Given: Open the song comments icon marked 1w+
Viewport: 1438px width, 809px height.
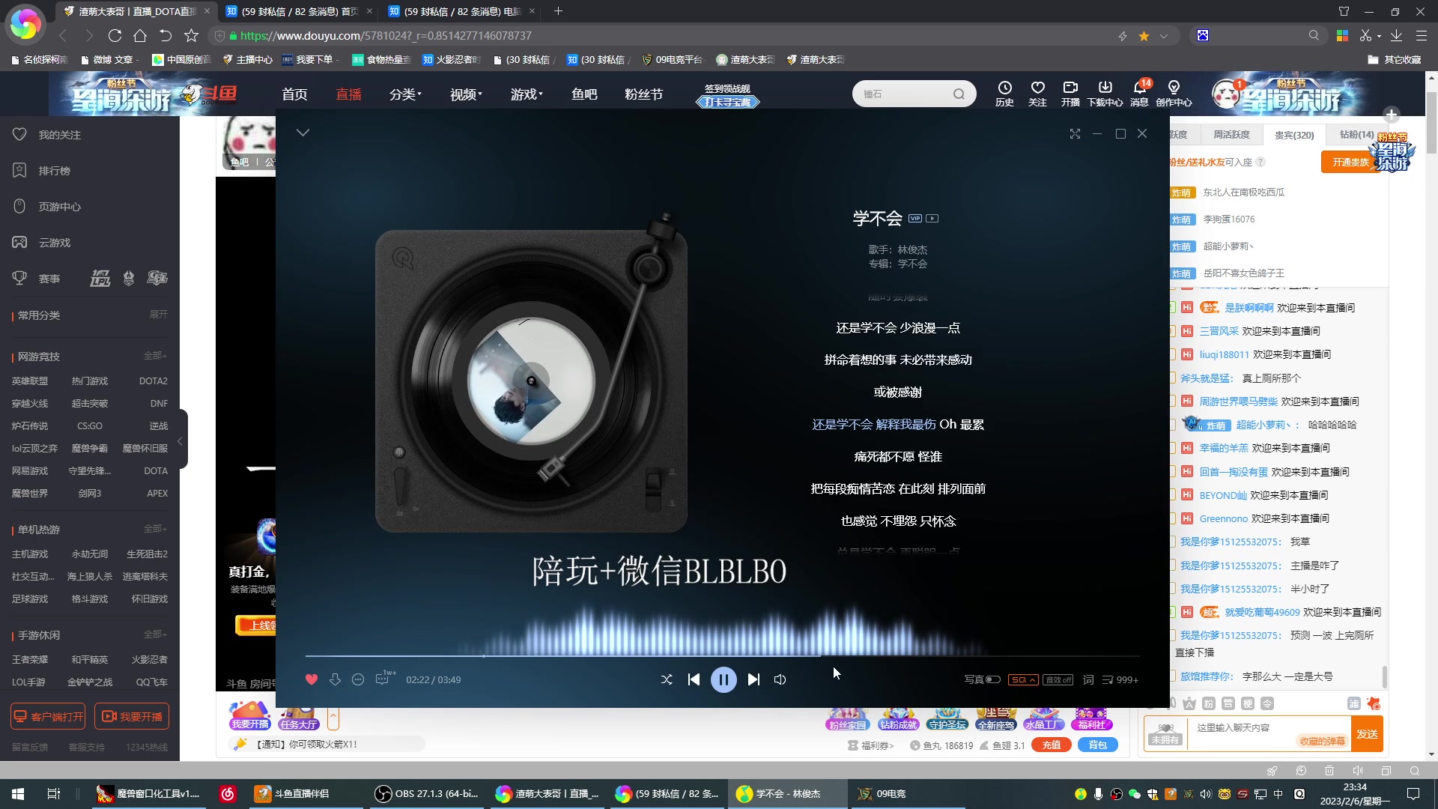Looking at the screenshot, I should pos(383,678).
